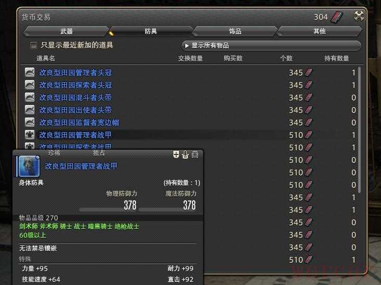Click head gear icon for 改良型田园监督者宽边帽
The height and width of the screenshot is (285, 381).
(x=30, y=122)
